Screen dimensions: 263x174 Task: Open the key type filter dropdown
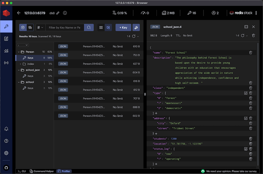(x=40, y=28)
